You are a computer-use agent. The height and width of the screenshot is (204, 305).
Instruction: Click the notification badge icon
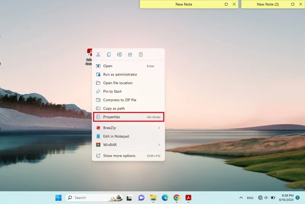(x=298, y=198)
